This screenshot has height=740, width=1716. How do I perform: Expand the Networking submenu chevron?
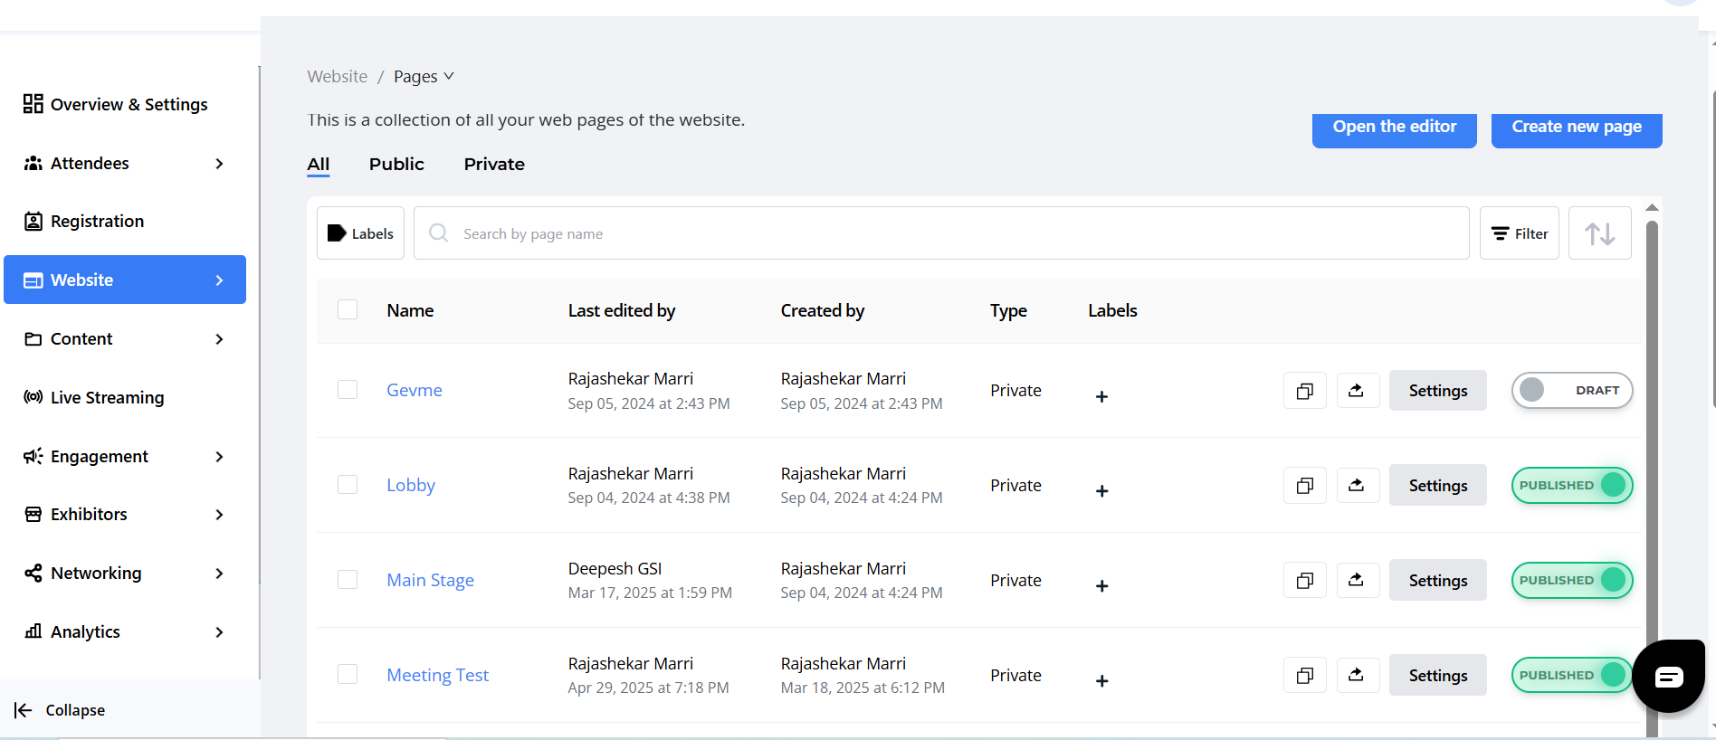219,574
